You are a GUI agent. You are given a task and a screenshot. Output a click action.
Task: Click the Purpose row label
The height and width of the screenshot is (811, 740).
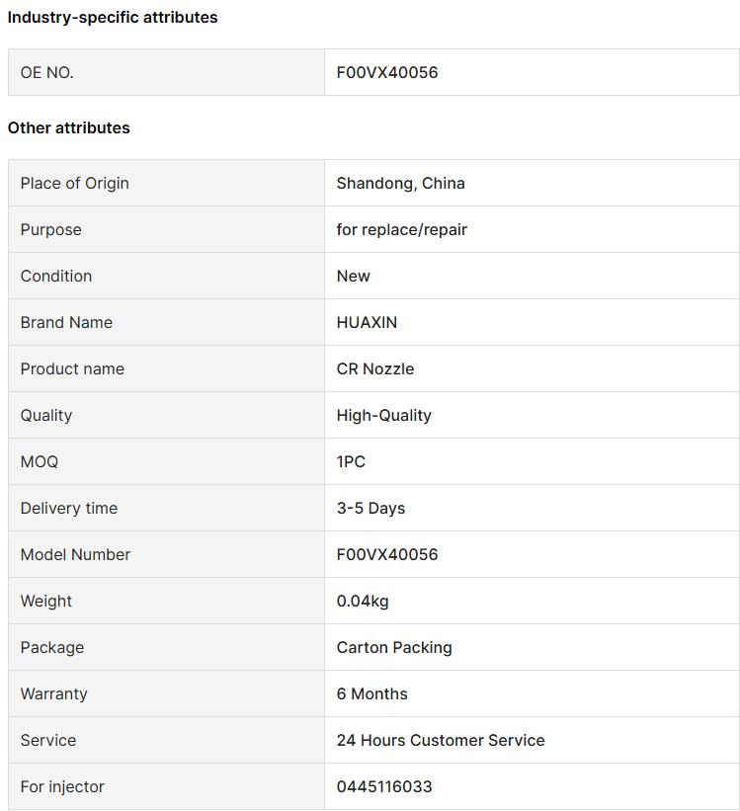(x=50, y=229)
